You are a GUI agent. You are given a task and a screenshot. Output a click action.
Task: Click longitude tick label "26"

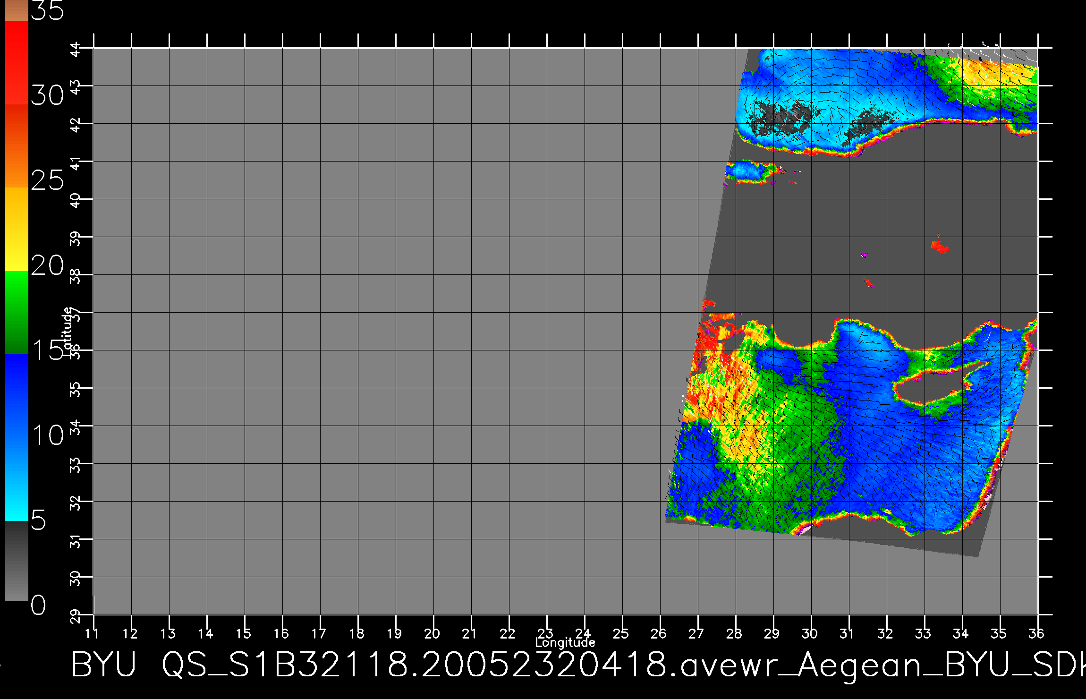[659, 633]
